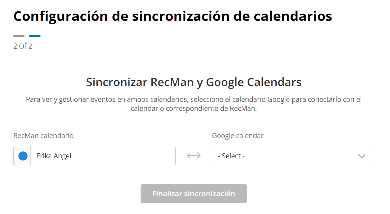
Task: Click the two-way sync arrows icon
Action: coord(193,156)
